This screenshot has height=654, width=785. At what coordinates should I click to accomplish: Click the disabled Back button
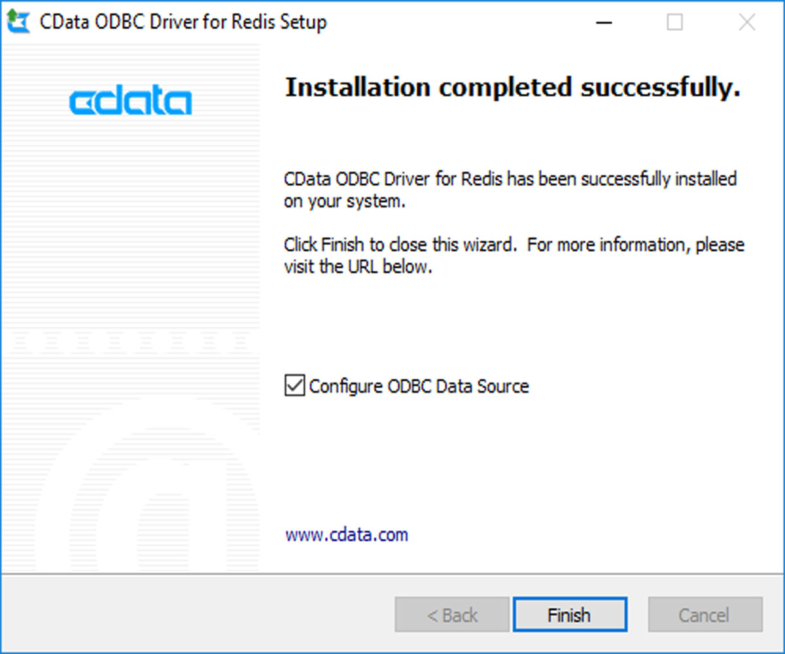[x=451, y=615]
